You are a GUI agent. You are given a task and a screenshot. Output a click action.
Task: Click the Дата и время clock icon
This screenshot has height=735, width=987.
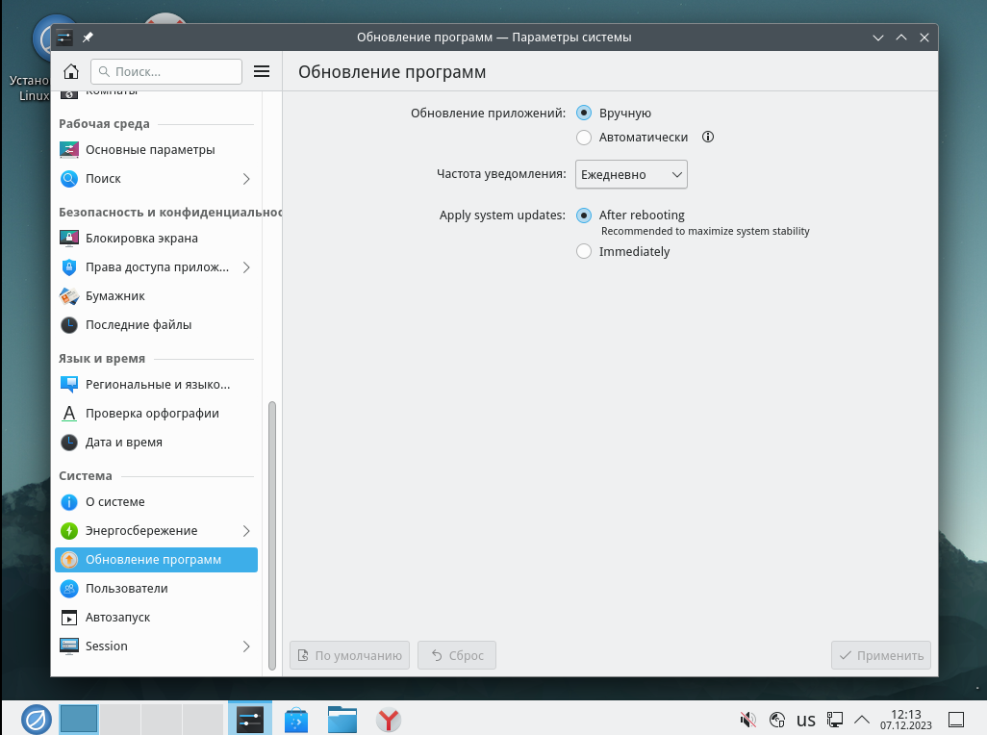[69, 443]
